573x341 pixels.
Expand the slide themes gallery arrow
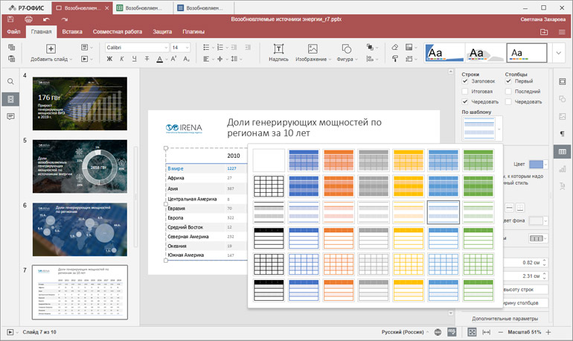(559, 53)
